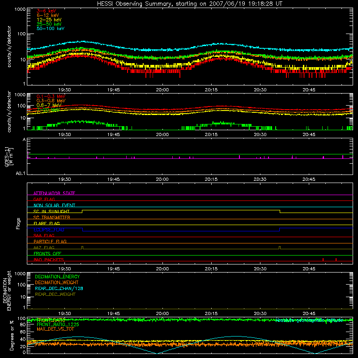Click the cyan 50-100 keV curve peak near 19:35
Viewport: 358px width, 358px height.
point(83,42)
